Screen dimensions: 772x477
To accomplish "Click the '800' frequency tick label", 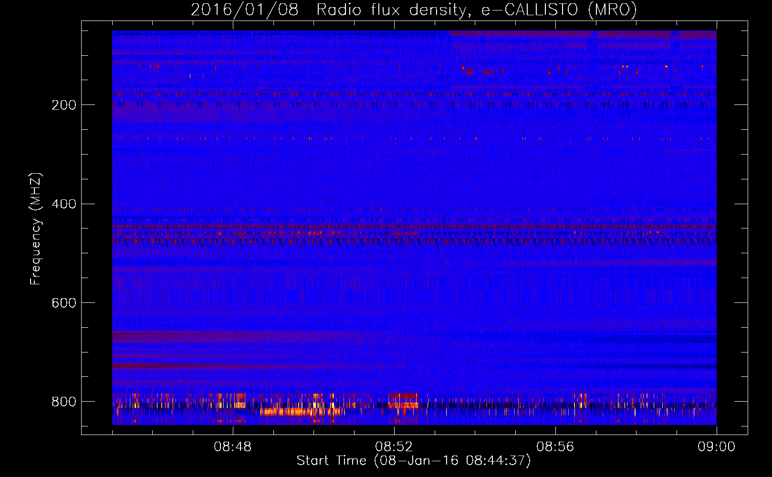I will [x=64, y=402].
